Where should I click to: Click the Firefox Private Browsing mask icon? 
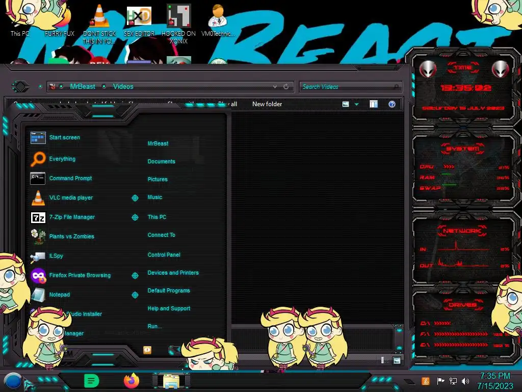(x=38, y=276)
